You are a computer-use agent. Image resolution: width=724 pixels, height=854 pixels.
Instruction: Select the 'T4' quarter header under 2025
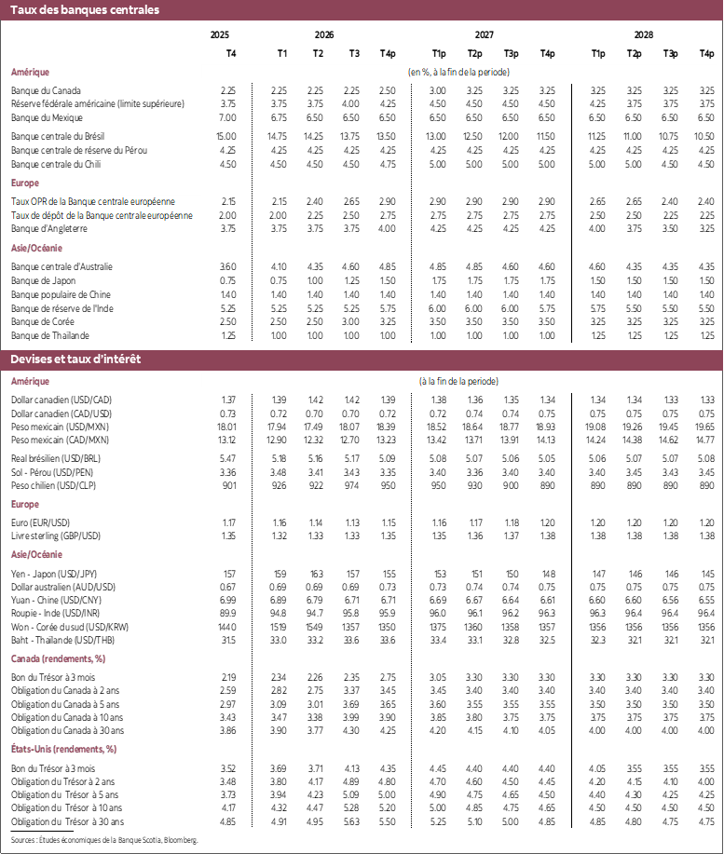pos(231,53)
